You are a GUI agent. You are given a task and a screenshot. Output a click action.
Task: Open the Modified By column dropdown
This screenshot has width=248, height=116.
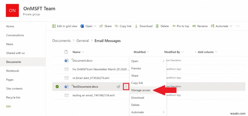182,52
